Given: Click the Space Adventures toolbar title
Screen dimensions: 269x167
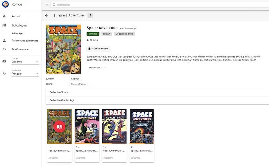Looking at the screenshot, I should pos(72,16).
